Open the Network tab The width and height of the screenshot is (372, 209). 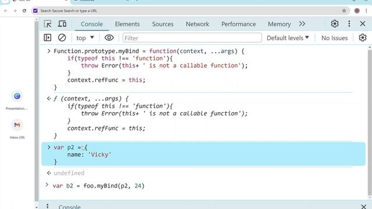click(x=198, y=24)
